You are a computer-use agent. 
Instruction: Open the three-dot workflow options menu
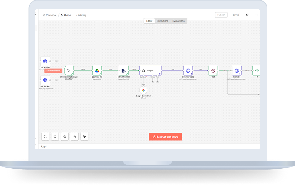pos(256,15)
